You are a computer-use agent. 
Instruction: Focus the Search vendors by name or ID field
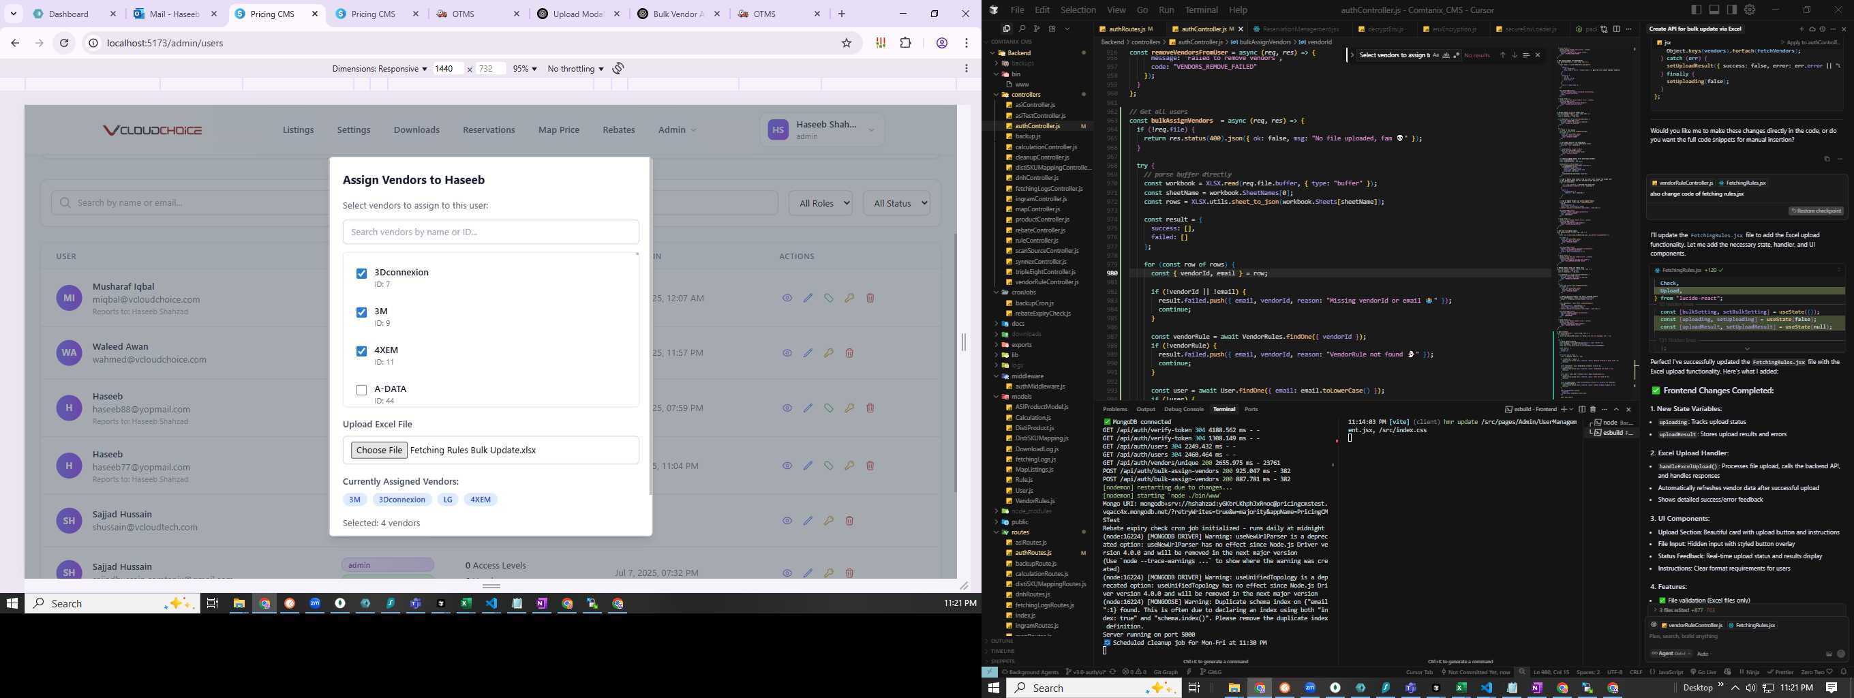pos(491,232)
